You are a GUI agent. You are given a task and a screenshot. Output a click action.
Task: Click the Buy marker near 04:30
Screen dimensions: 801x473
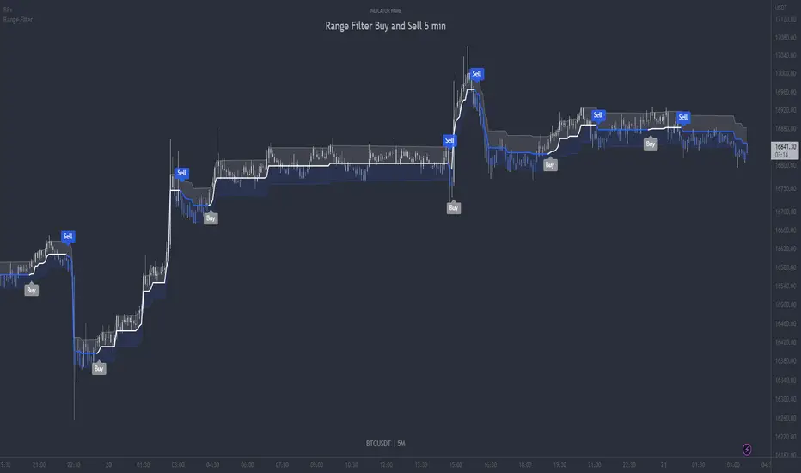tap(211, 218)
